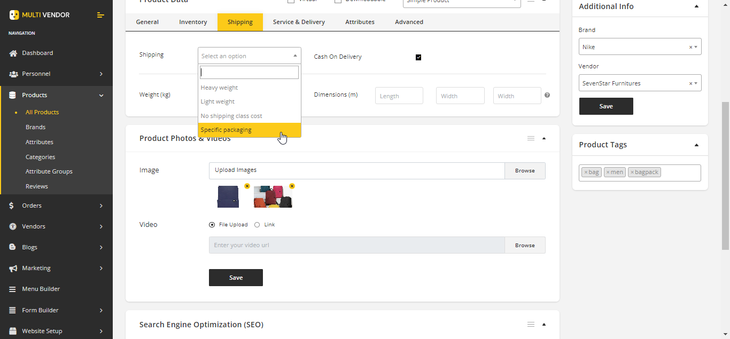Select the File Upload radio button
730x339 pixels.
pos(212,224)
